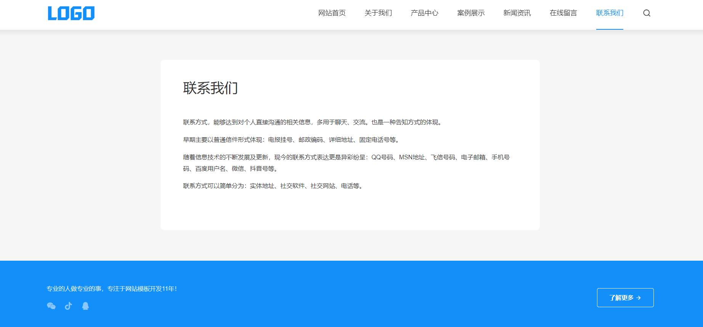
Task: Select the active 联系我们 nav item
Action: coord(610,13)
